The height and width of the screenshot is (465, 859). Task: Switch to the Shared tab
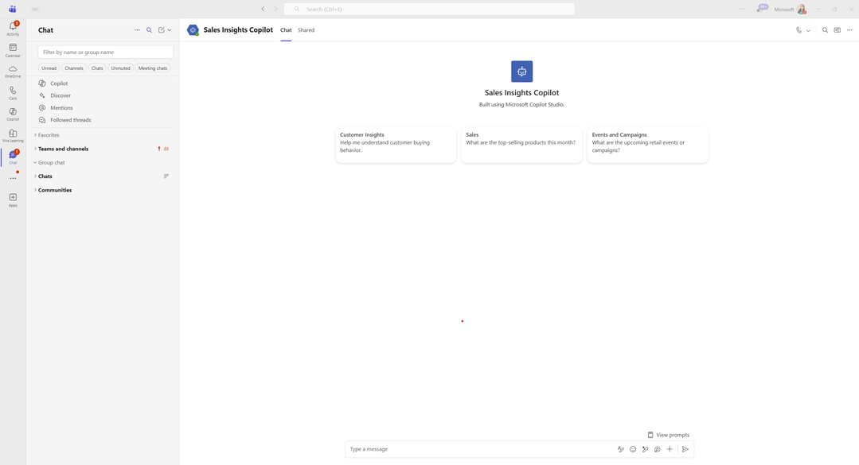[x=306, y=30]
